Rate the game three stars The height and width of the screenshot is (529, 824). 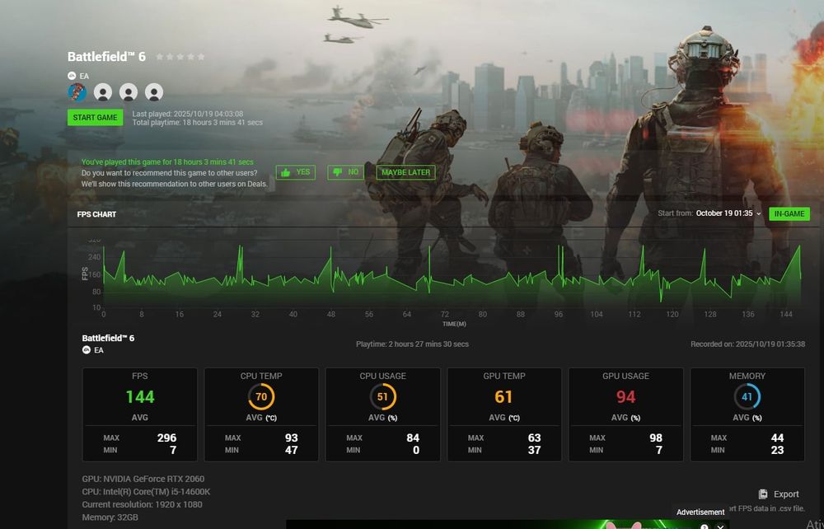(180, 57)
